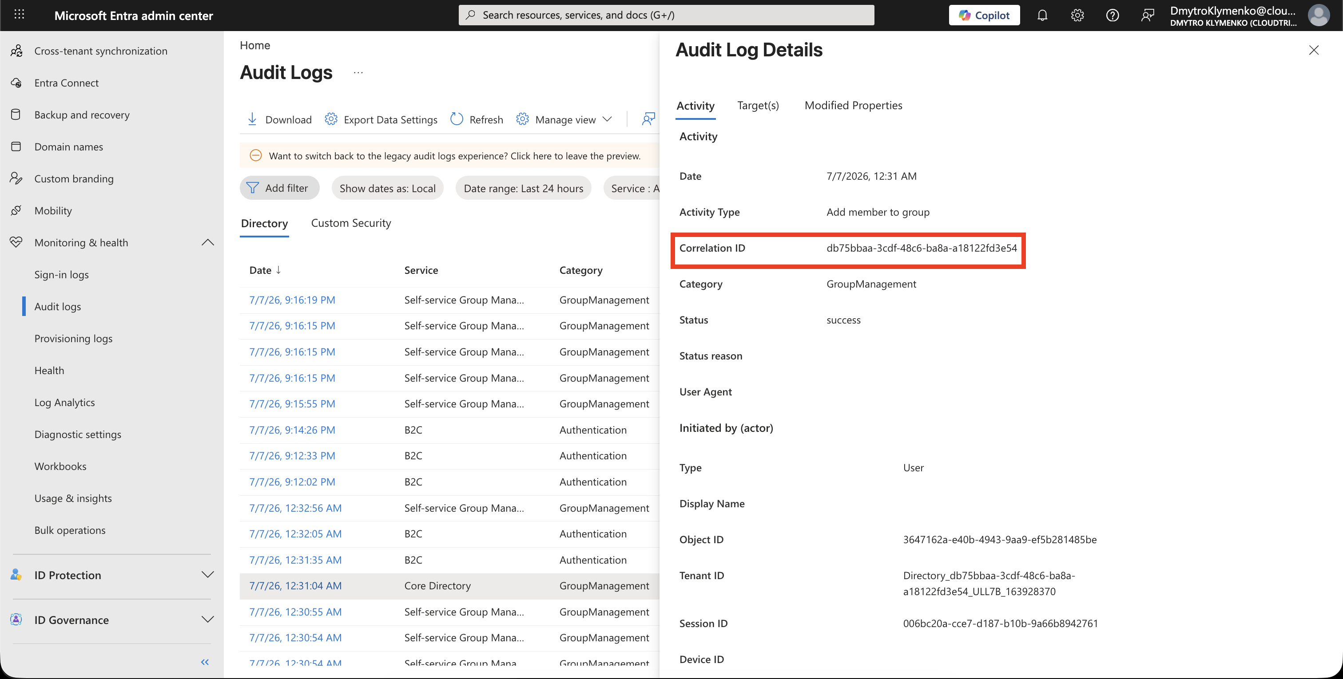
Task: Click the Copilot button
Action: (984, 15)
